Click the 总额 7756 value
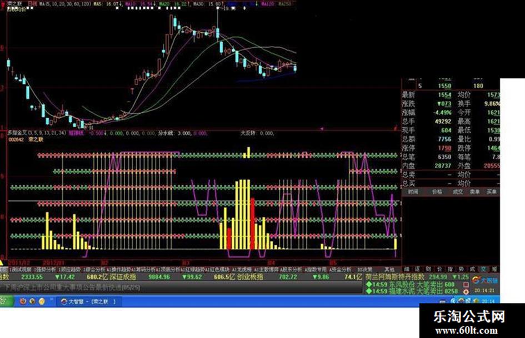The width and height of the screenshot is (525, 338). (x=444, y=139)
